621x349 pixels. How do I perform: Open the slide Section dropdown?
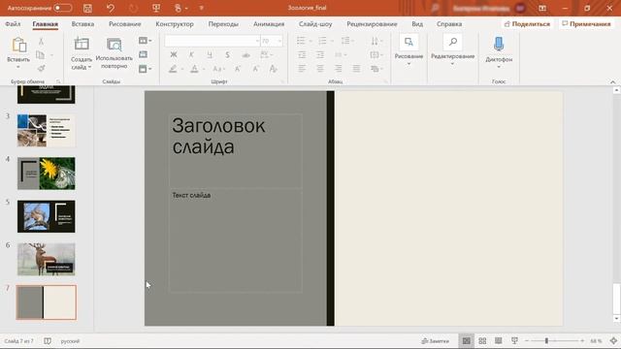point(145,69)
